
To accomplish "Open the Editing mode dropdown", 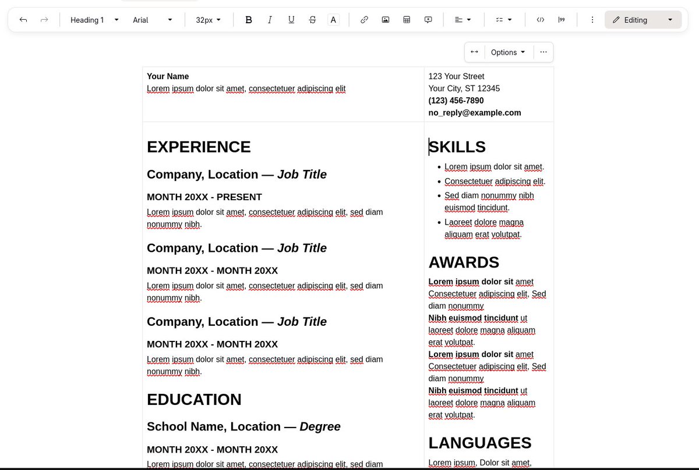I will point(643,20).
